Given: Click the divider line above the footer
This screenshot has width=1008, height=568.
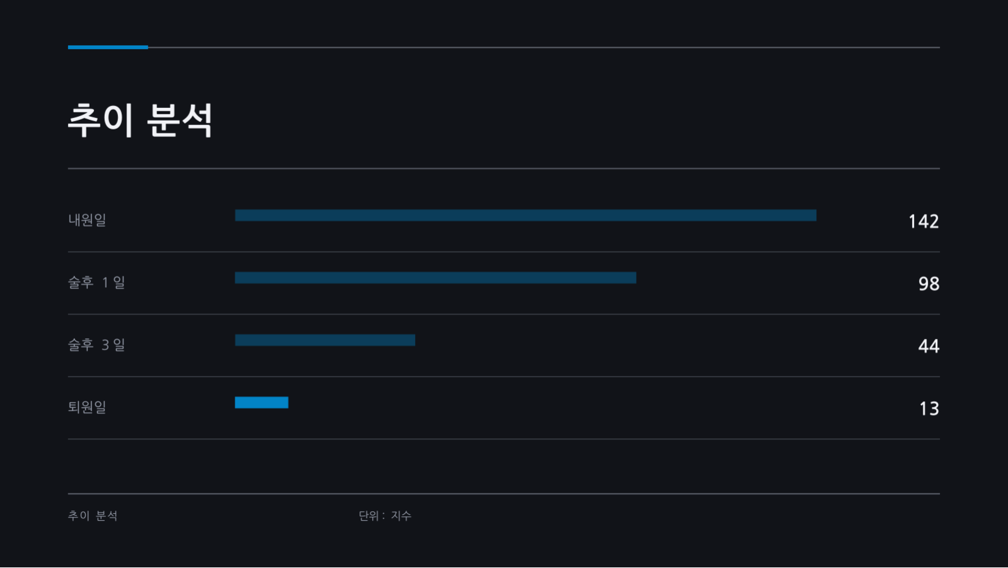Looking at the screenshot, I should [x=504, y=494].
